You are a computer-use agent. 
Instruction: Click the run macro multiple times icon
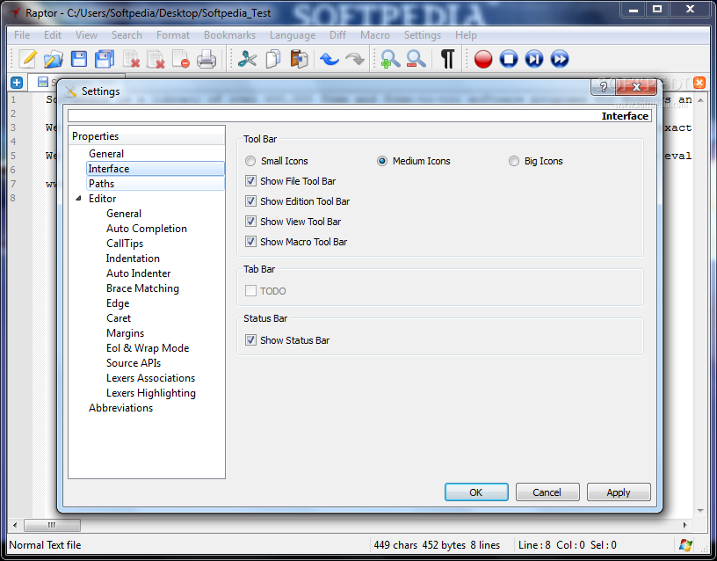pyautogui.click(x=560, y=59)
